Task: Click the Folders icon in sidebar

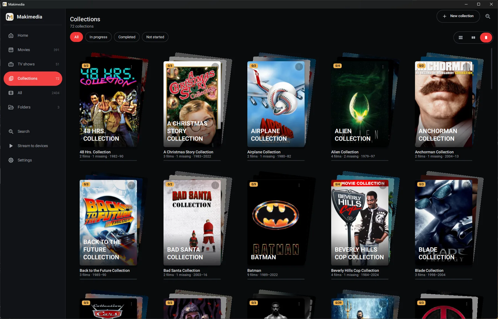Action: (11, 107)
